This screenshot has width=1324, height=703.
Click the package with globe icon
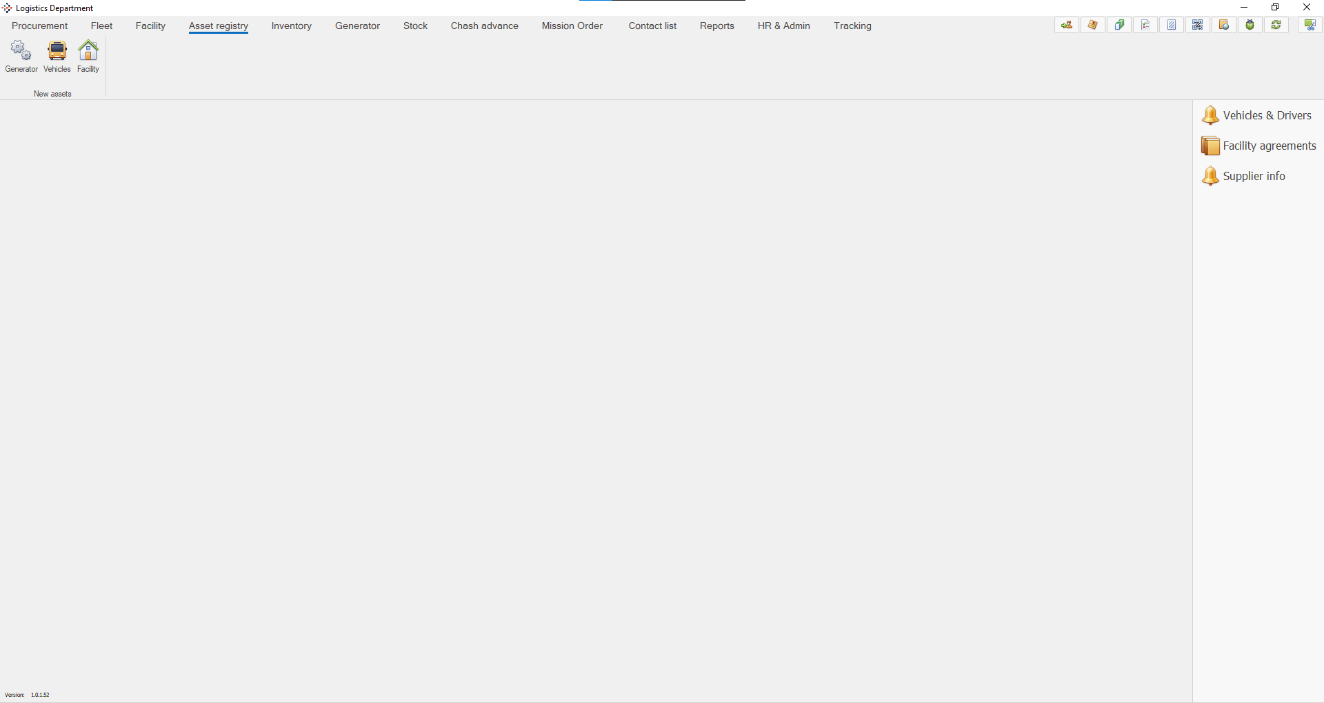1224,25
